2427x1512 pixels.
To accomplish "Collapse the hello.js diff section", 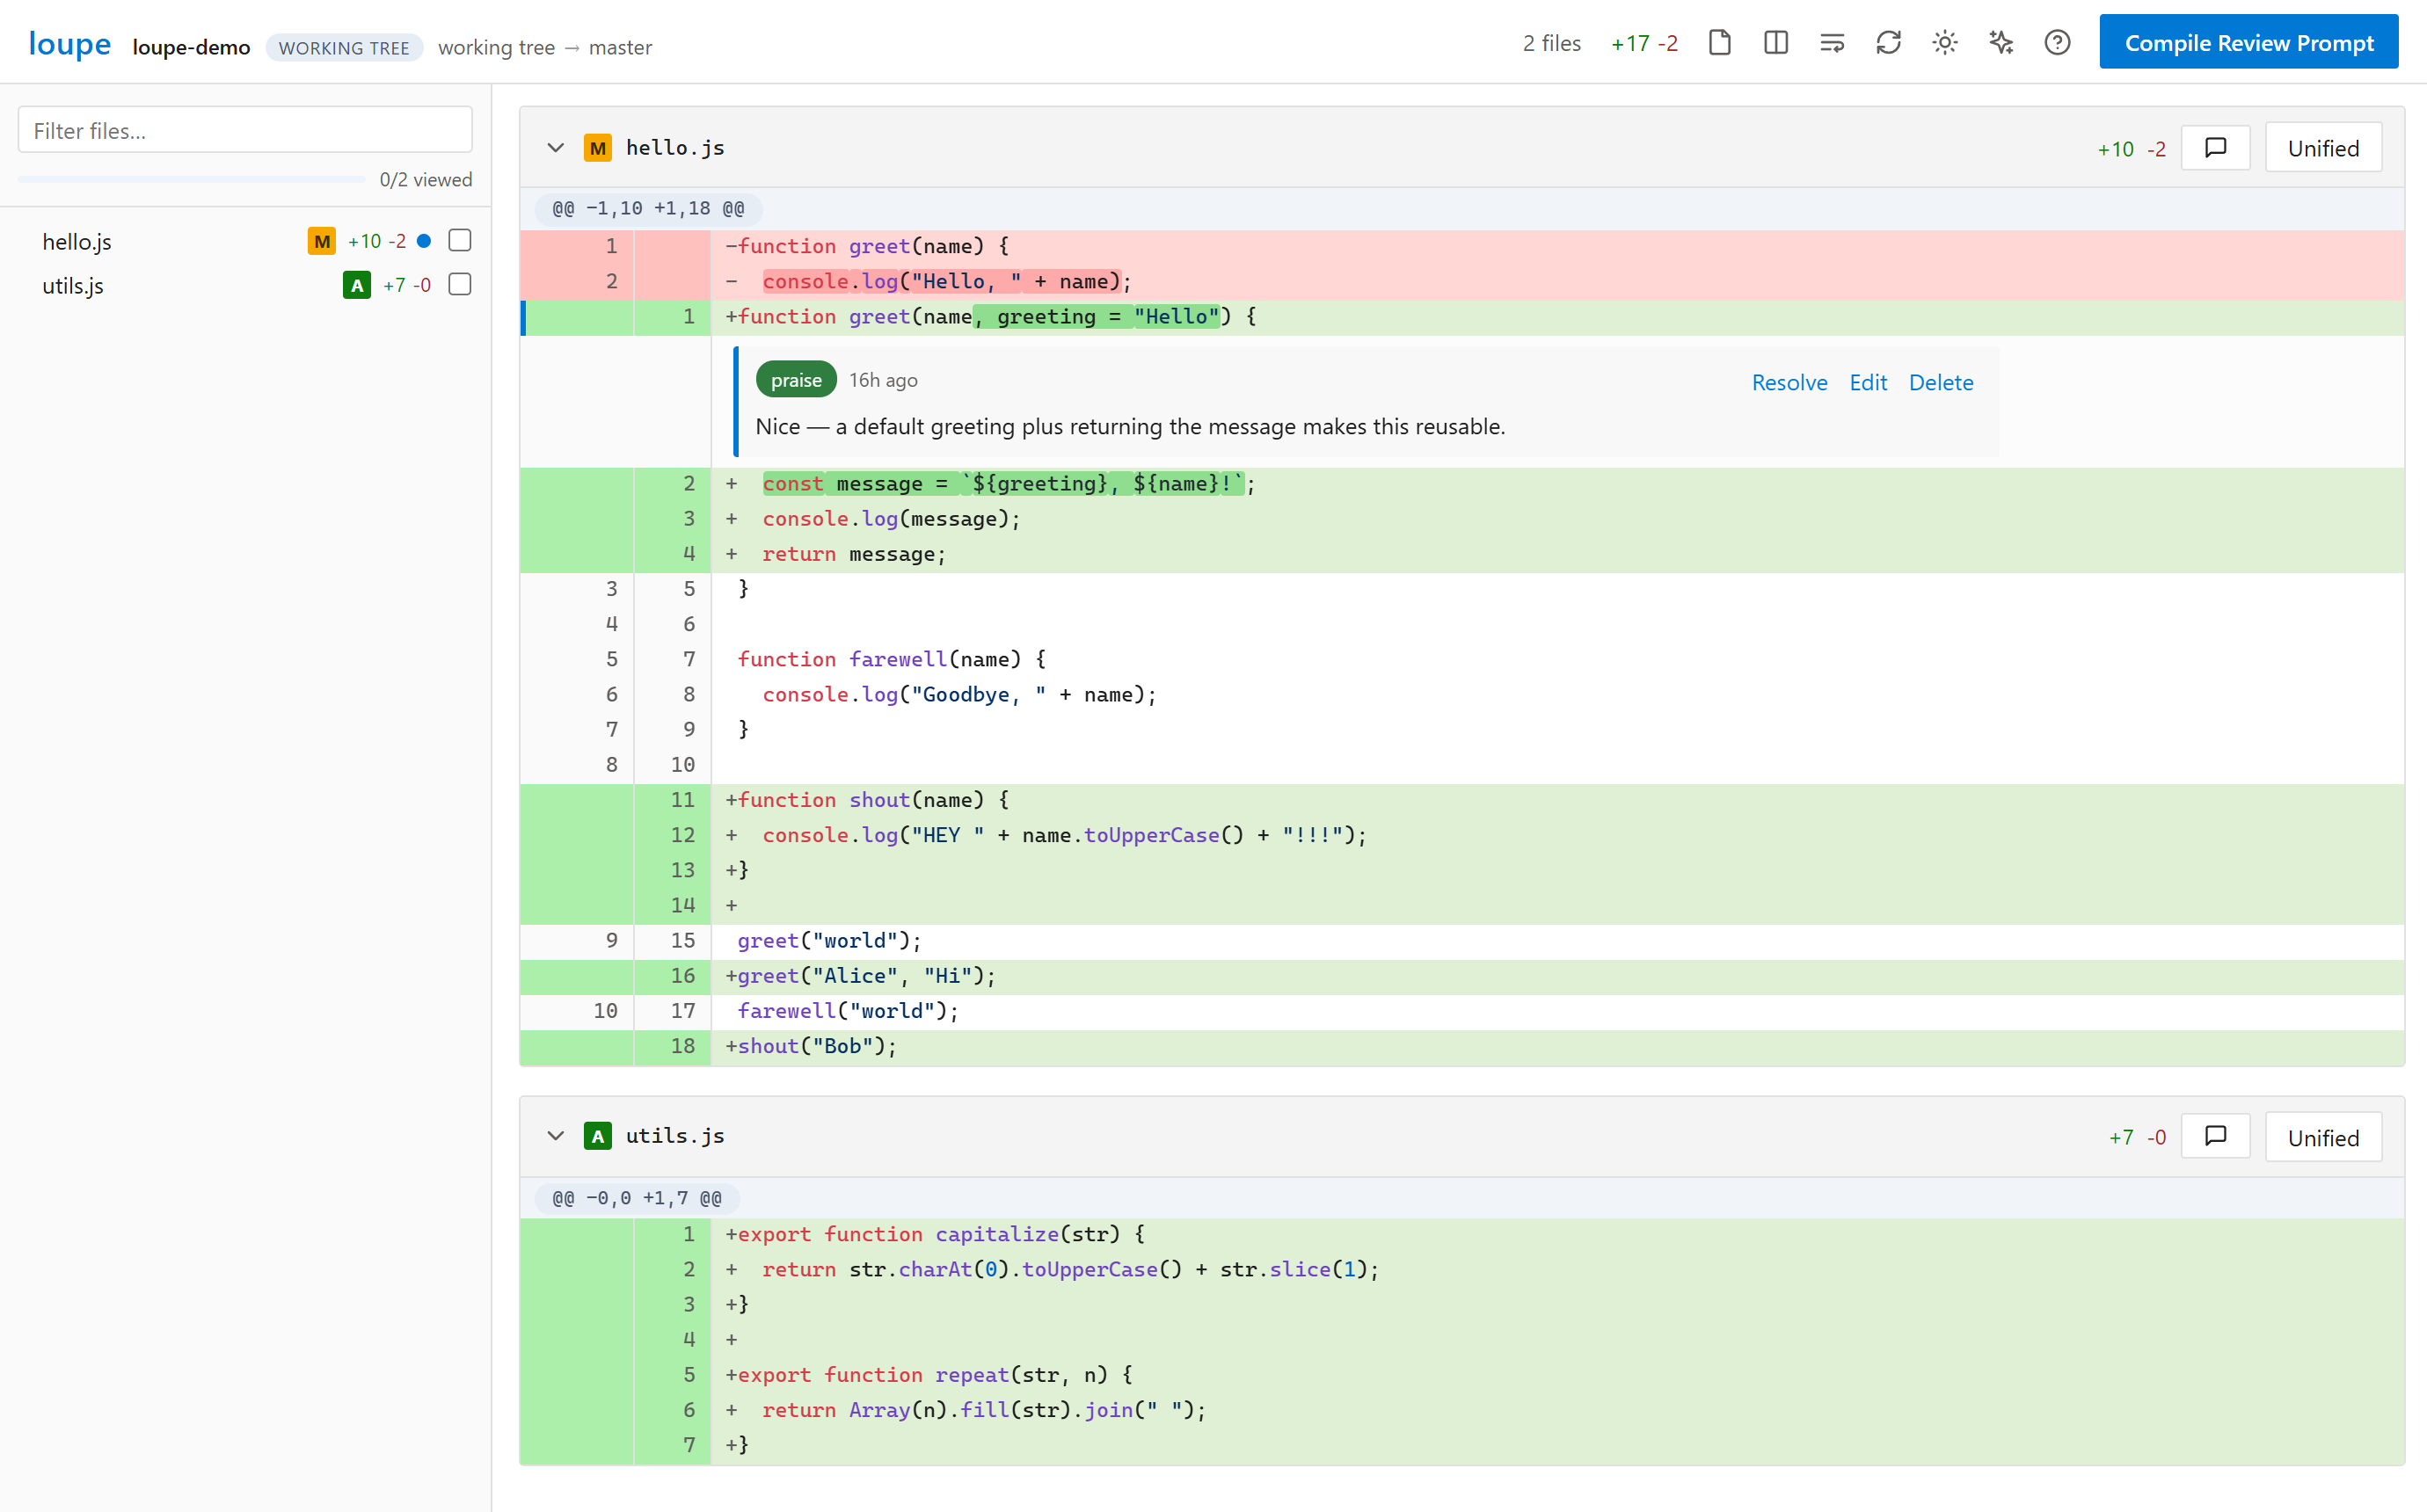I will tap(555, 148).
